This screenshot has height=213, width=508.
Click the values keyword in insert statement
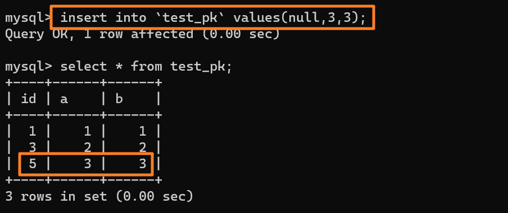coord(257,17)
